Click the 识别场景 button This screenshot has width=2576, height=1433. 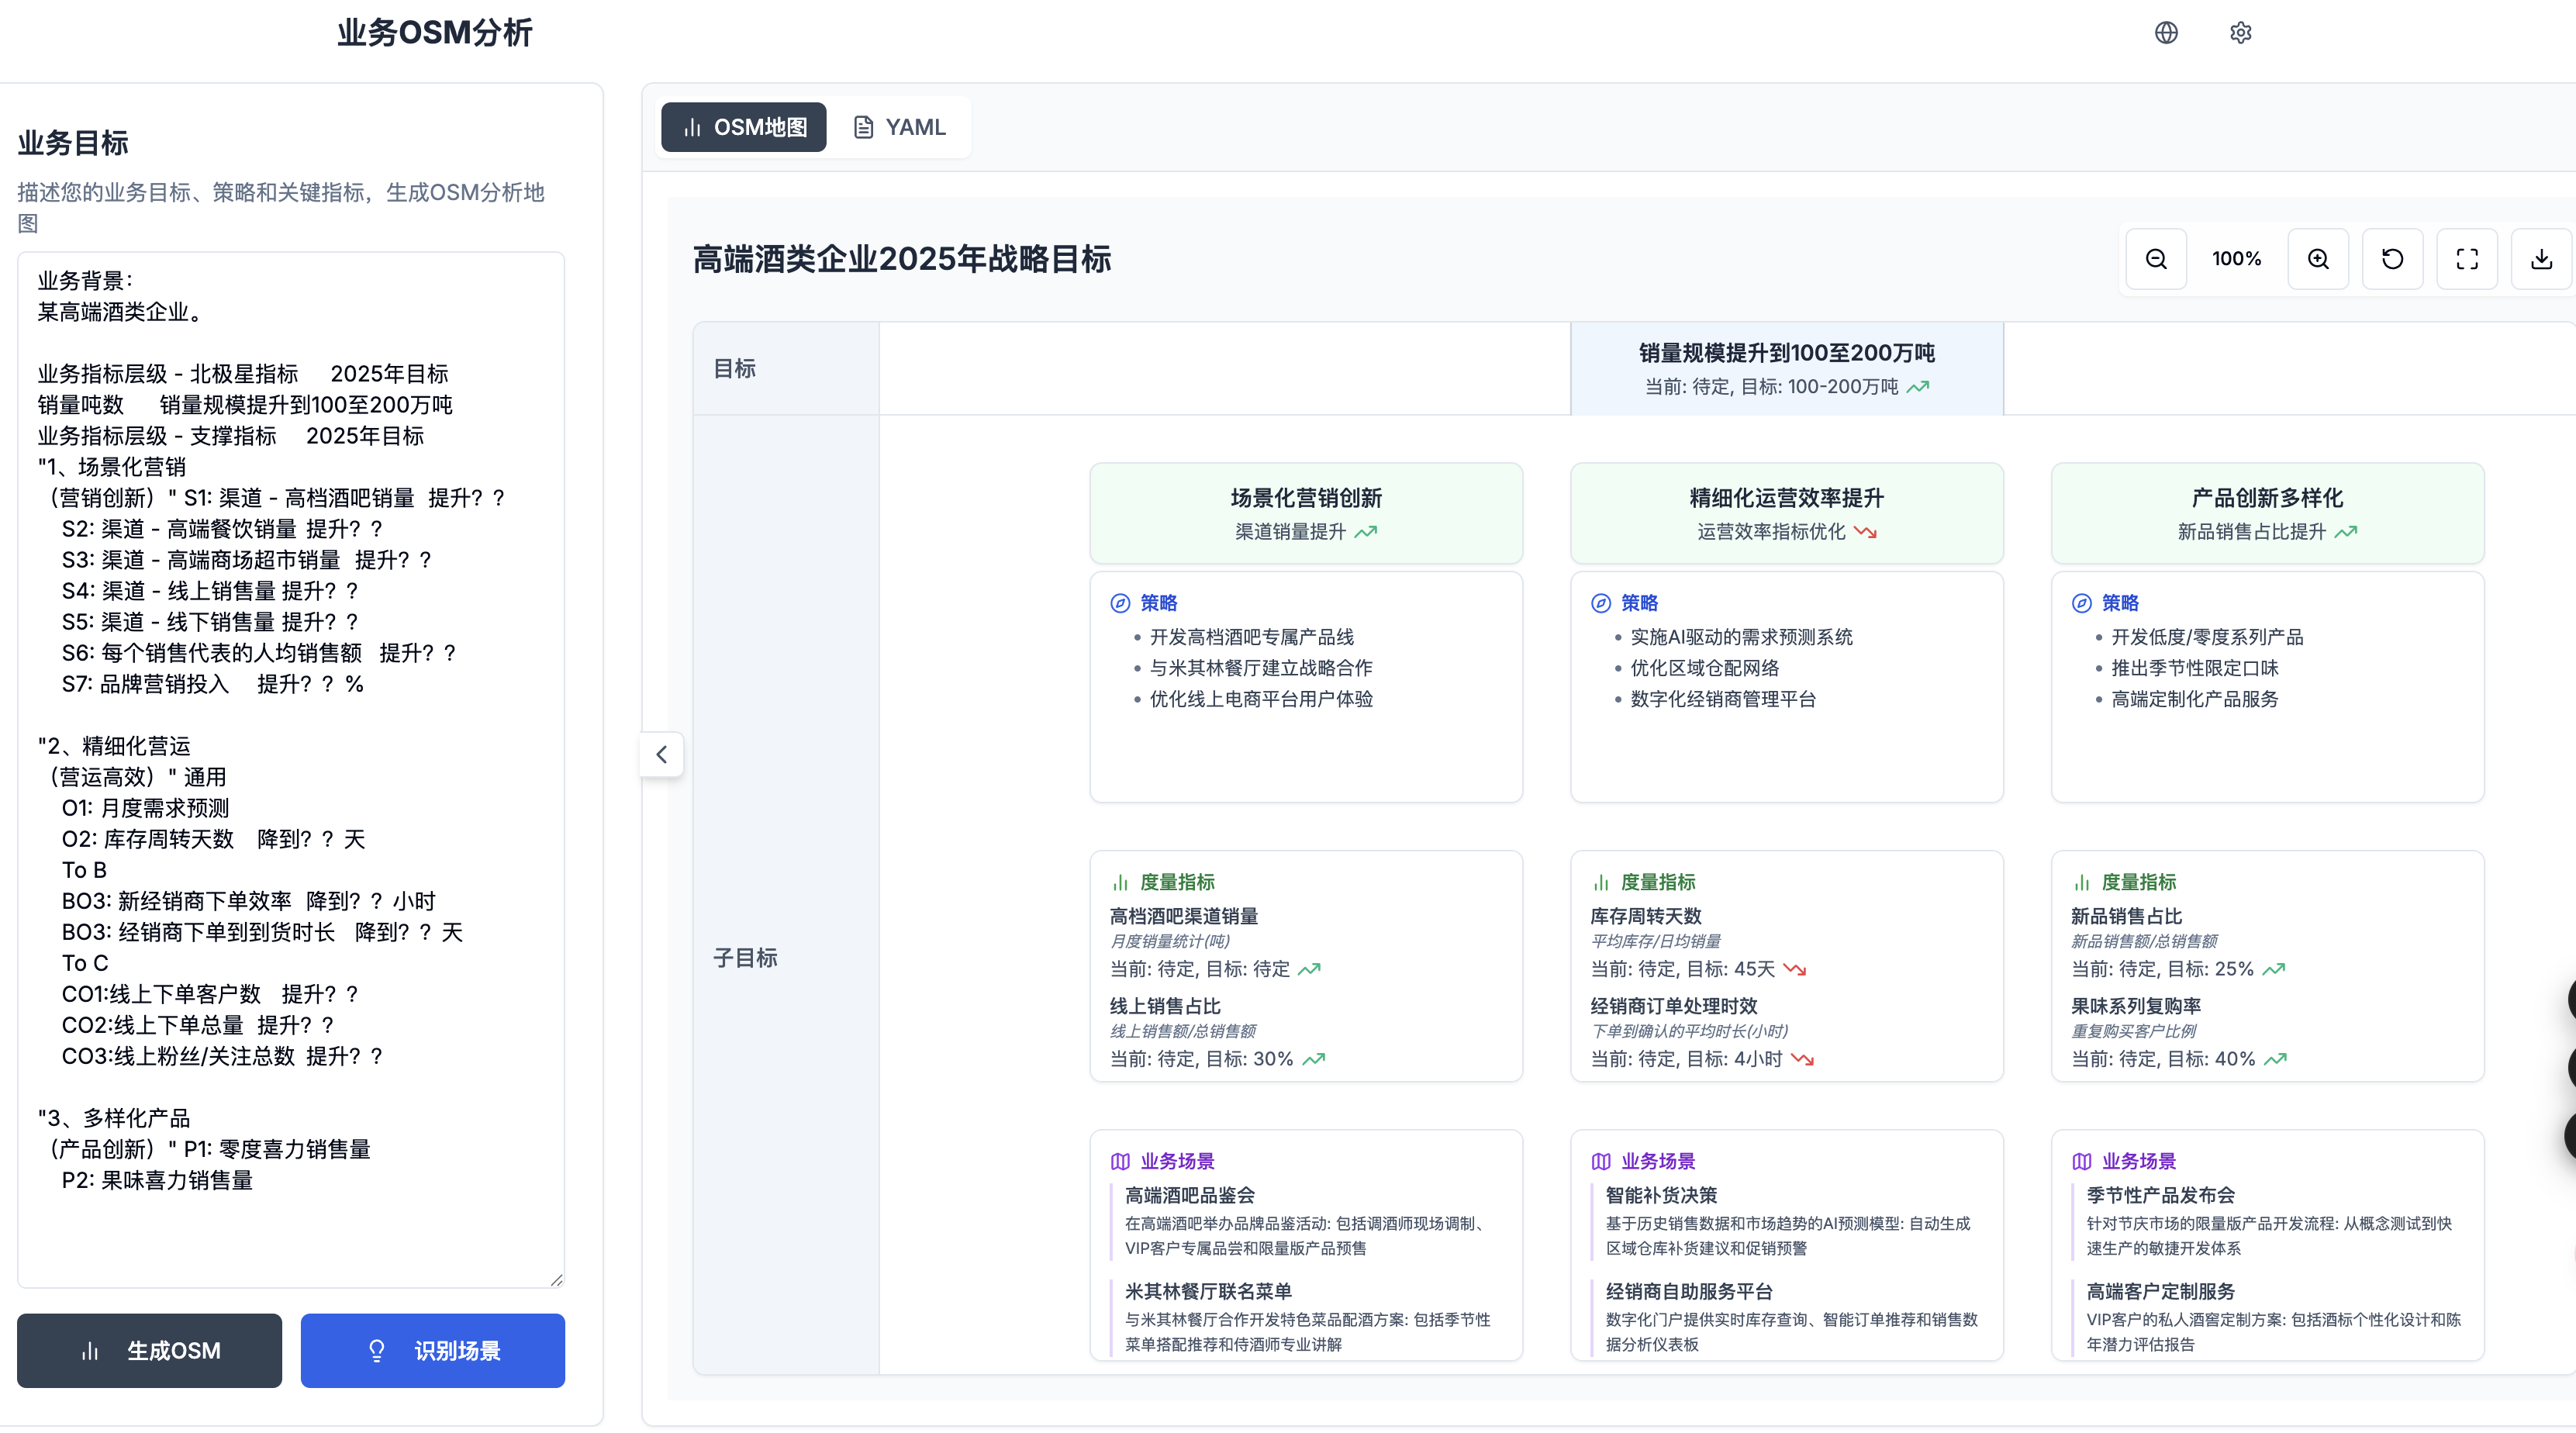433,1350
